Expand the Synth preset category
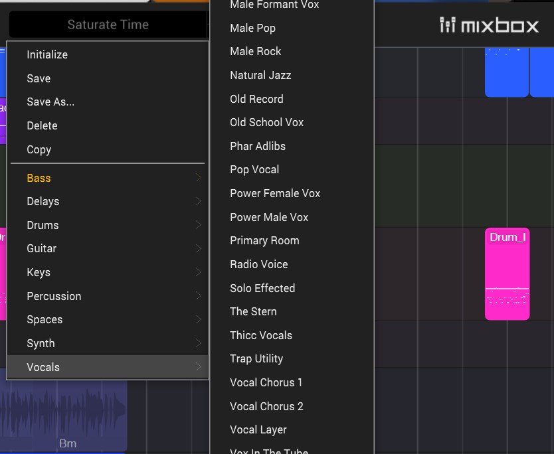The image size is (554, 454). click(x=41, y=343)
